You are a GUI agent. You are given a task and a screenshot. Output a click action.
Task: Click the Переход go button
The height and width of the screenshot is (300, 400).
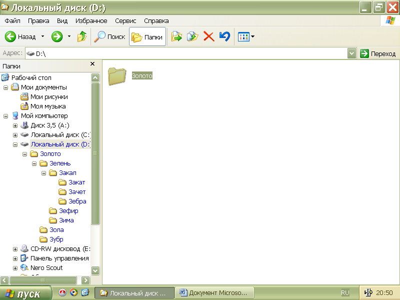pyautogui.click(x=378, y=53)
